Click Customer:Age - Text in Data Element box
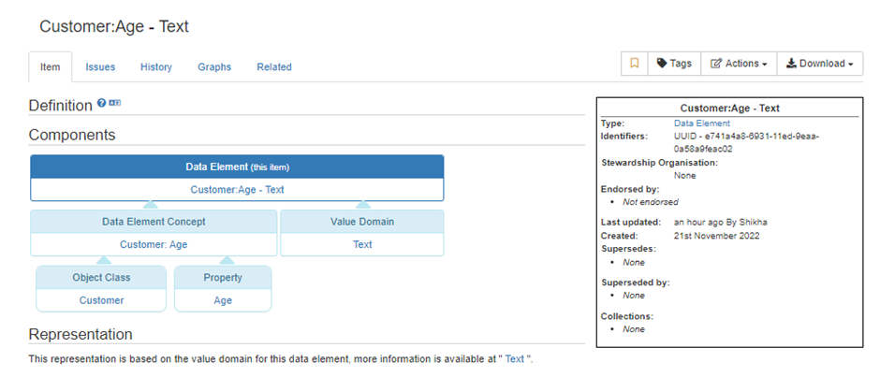The image size is (880, 377). point(237,190)
